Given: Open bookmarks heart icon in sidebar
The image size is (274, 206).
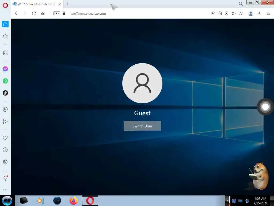Looking at the screenshot, I should tap(5, 138).
